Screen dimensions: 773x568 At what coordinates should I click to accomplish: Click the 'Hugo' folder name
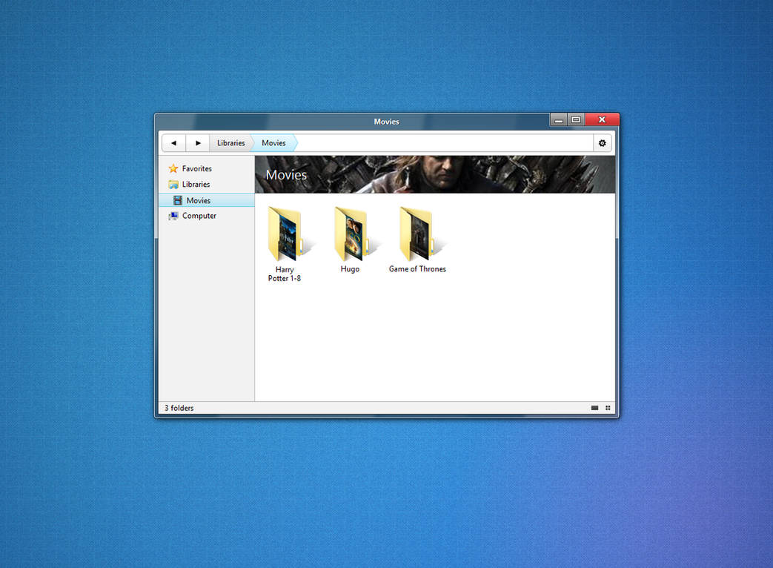pyautogui.click(x=350, y=269)
